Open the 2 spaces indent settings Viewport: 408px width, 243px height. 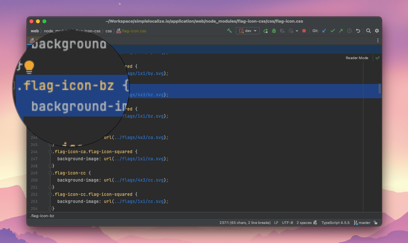point(304,223)
